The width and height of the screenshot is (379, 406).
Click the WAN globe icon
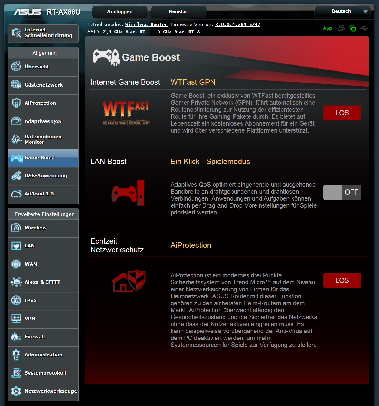16,264
